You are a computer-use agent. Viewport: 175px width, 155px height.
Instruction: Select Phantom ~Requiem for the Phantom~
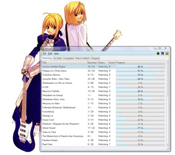click(x=61, y=124)
